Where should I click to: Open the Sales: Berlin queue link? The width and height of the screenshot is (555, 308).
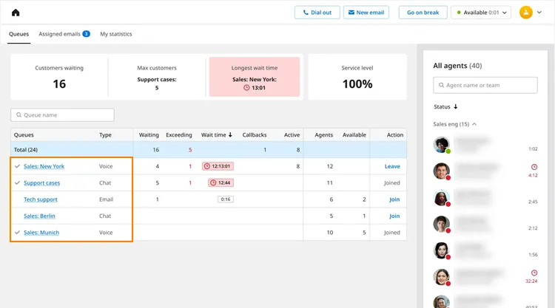(x=39, y=216)
